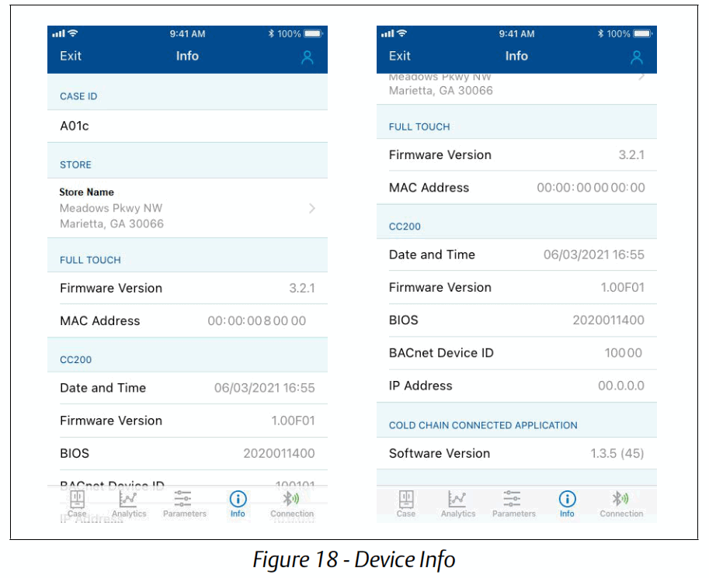Expand the Store Name details chevron
The width and height of the screenshot is (709, 578).
pos(312,208)
